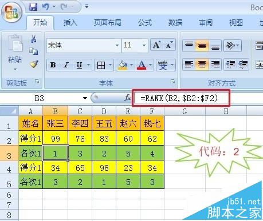Viewport: 263px width, 221px height.
Task: Open the 数据 tab
Action: pyautogui.click(x=175, y=23)
